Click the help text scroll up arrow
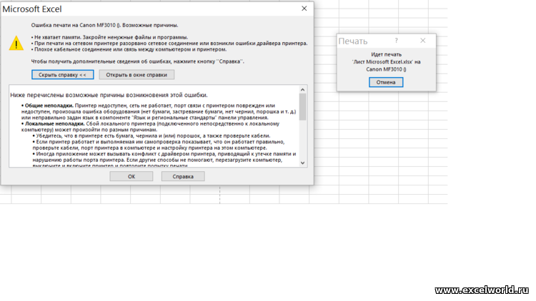536x301 pixels. [302, 89]
